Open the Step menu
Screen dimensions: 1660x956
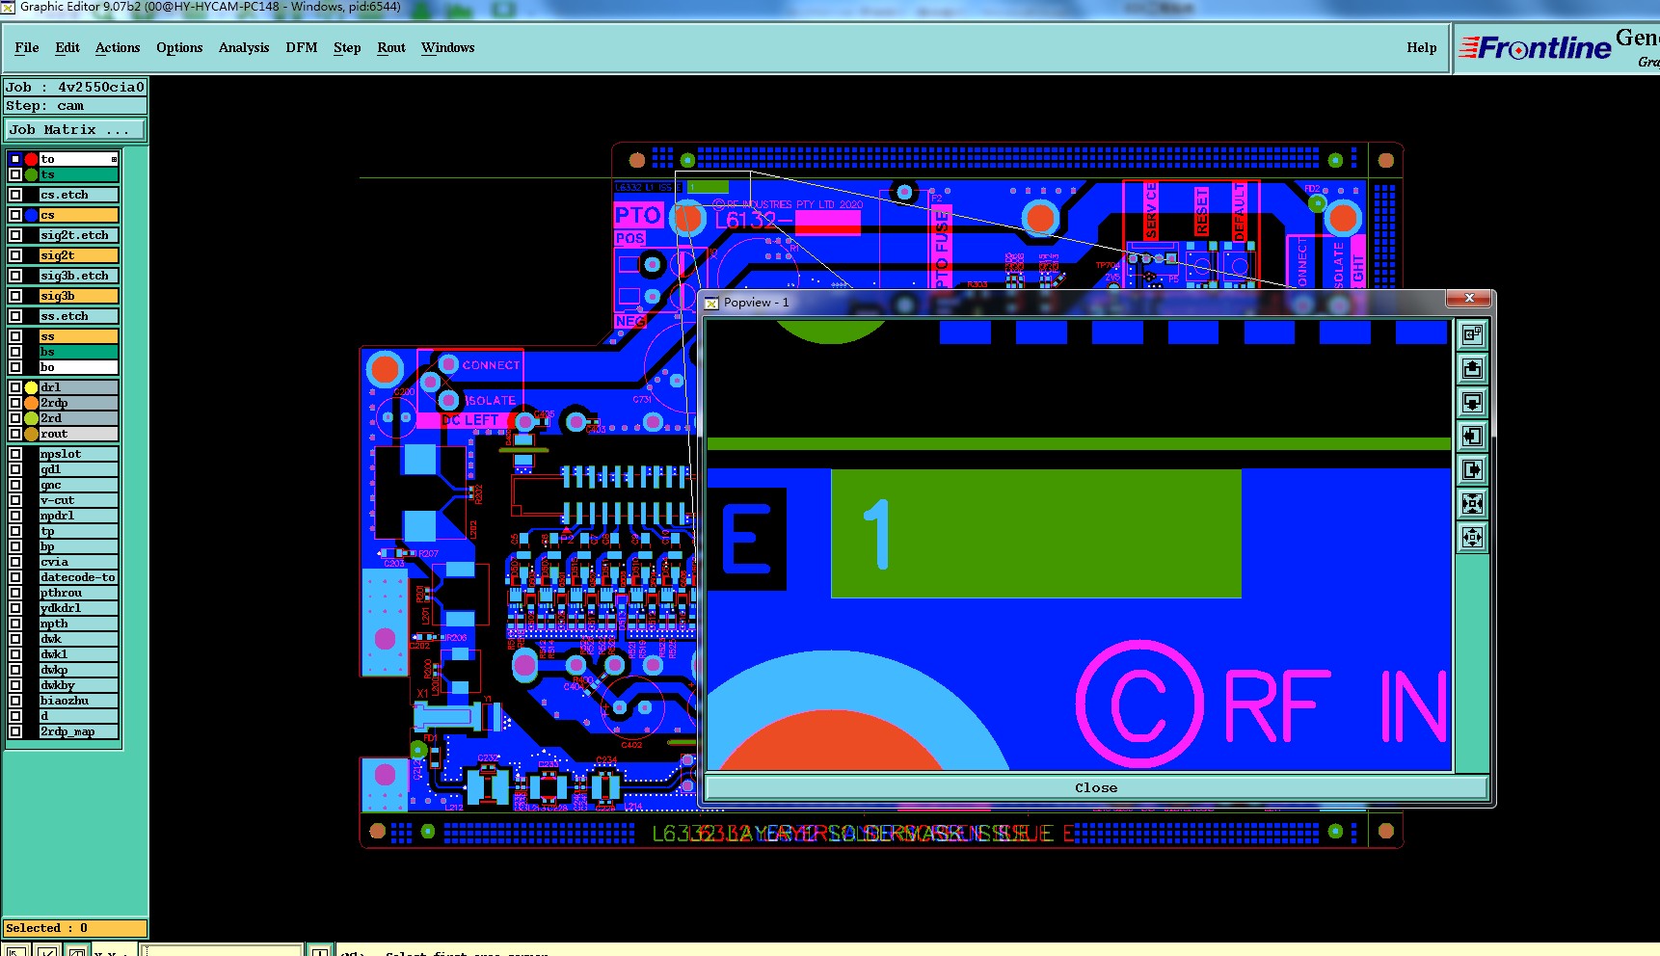pyautogui.click(x=347, y=47)
